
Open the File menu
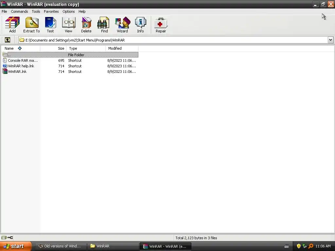pyautogui.click(x=4, y=11)
